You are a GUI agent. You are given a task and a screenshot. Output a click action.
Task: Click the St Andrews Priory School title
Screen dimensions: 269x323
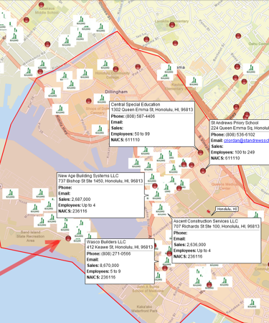[x=235, y=123]
